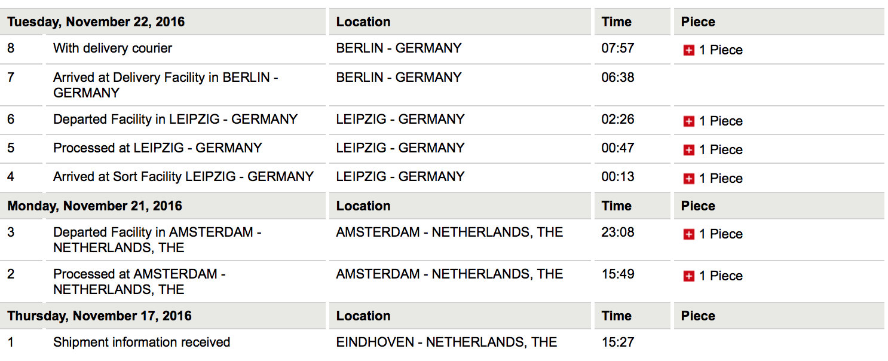This screenshot has height=361, width=888.
Task: Click the red plus icon in Departed Facility LEIPZIG row
Action: [x=688, y=121]
